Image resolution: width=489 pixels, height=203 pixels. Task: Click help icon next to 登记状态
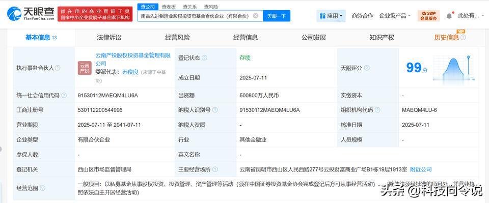tap(205, 58)
